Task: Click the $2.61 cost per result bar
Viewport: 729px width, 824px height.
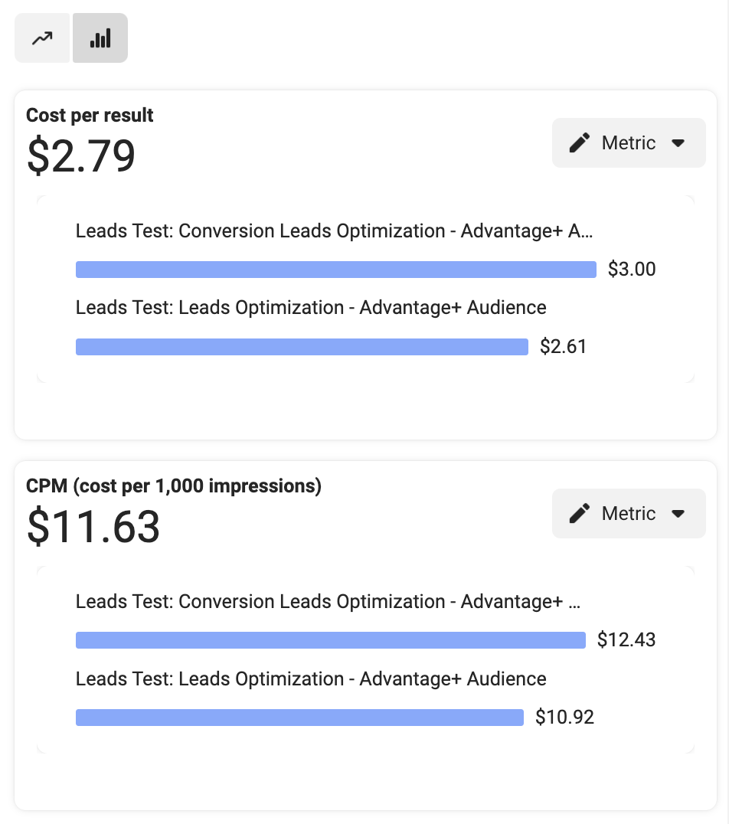Action: pos(302,347)
